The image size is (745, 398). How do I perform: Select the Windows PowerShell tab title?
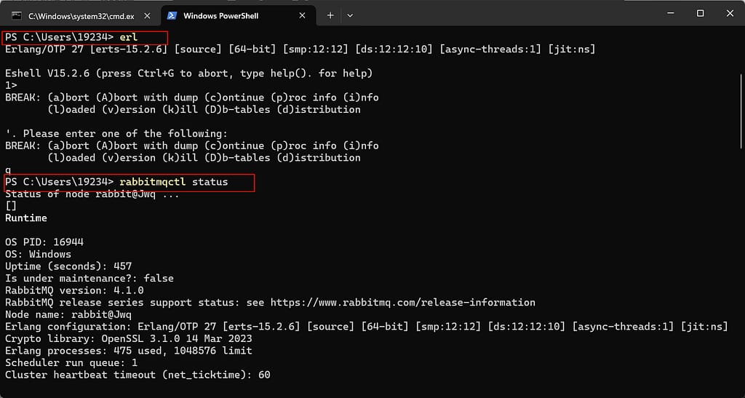tap(220, 15)
